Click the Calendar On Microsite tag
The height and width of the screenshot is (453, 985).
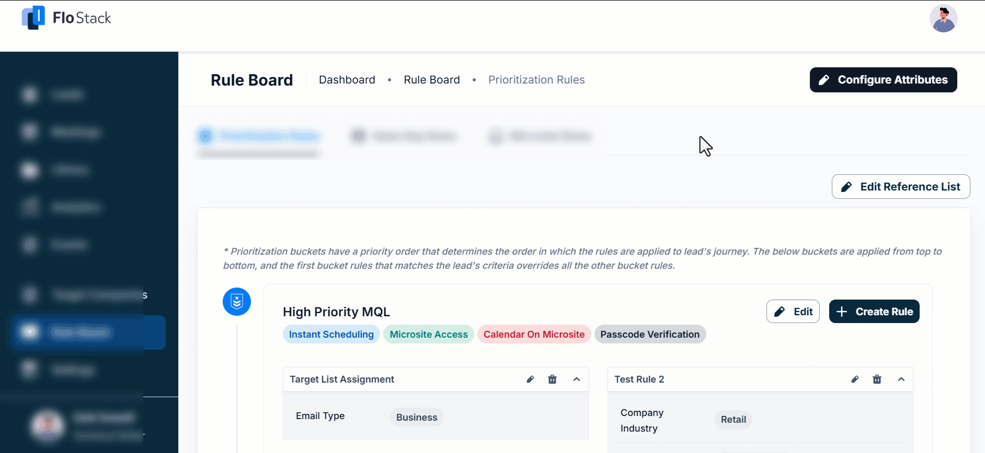534,335
